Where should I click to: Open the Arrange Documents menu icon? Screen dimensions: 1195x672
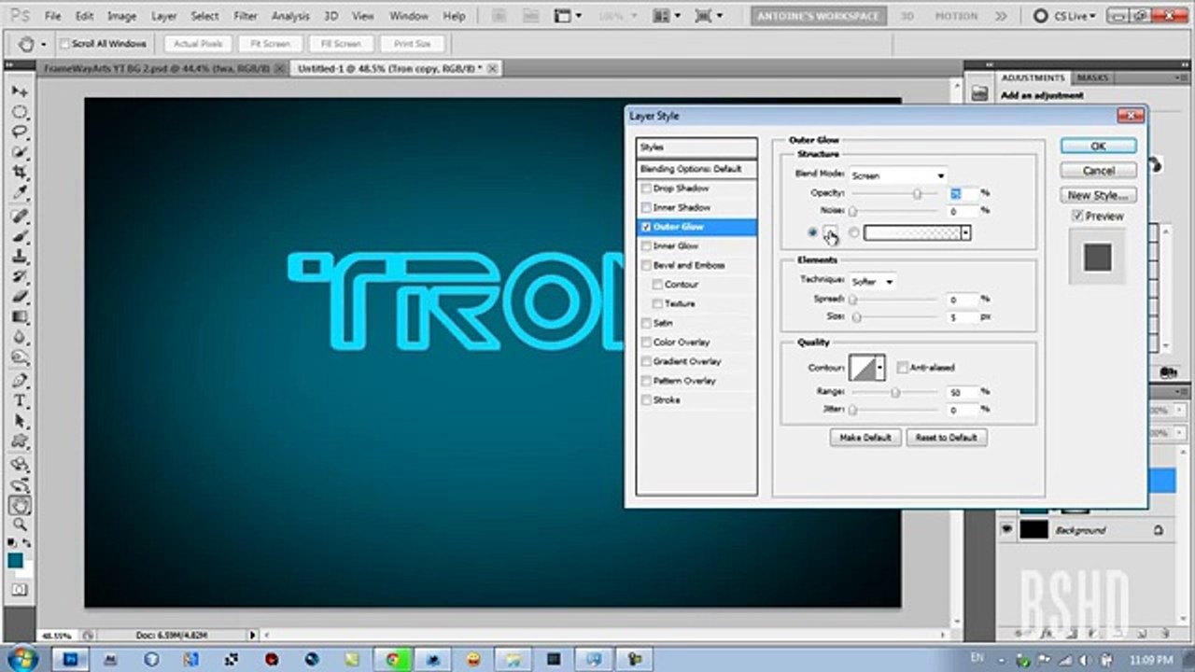click(667, 16)
